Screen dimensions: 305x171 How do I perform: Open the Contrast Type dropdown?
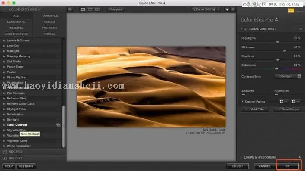pyautogui.click(x=288, y=76)
